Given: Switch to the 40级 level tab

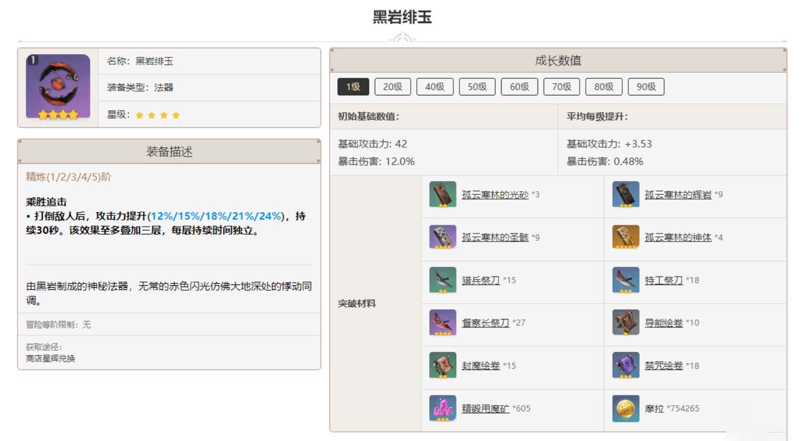Looking at the screenshot, I should tap(435, 87).
